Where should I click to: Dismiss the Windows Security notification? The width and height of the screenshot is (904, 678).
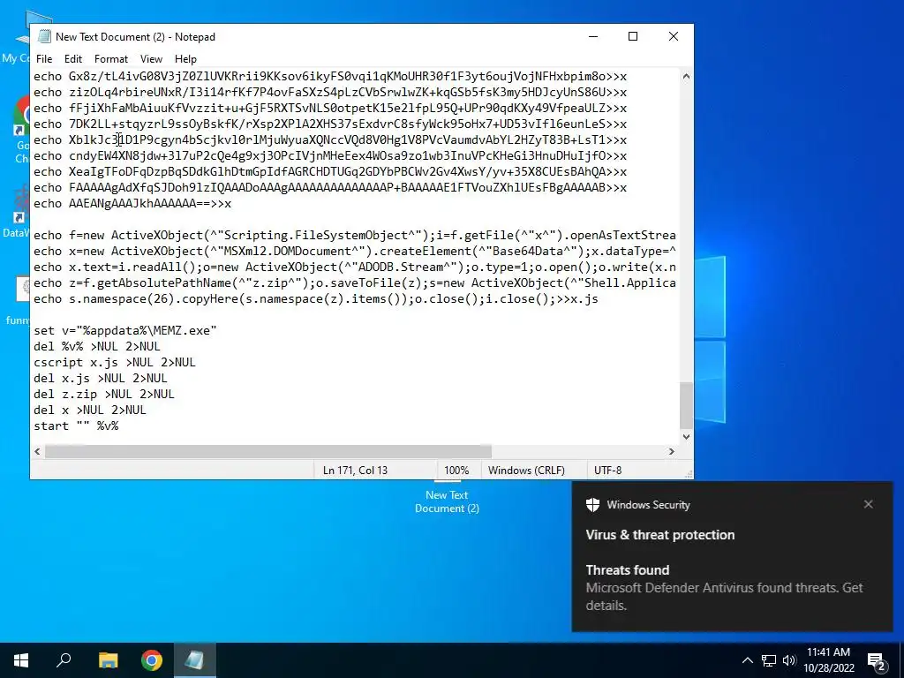point(869,504)
